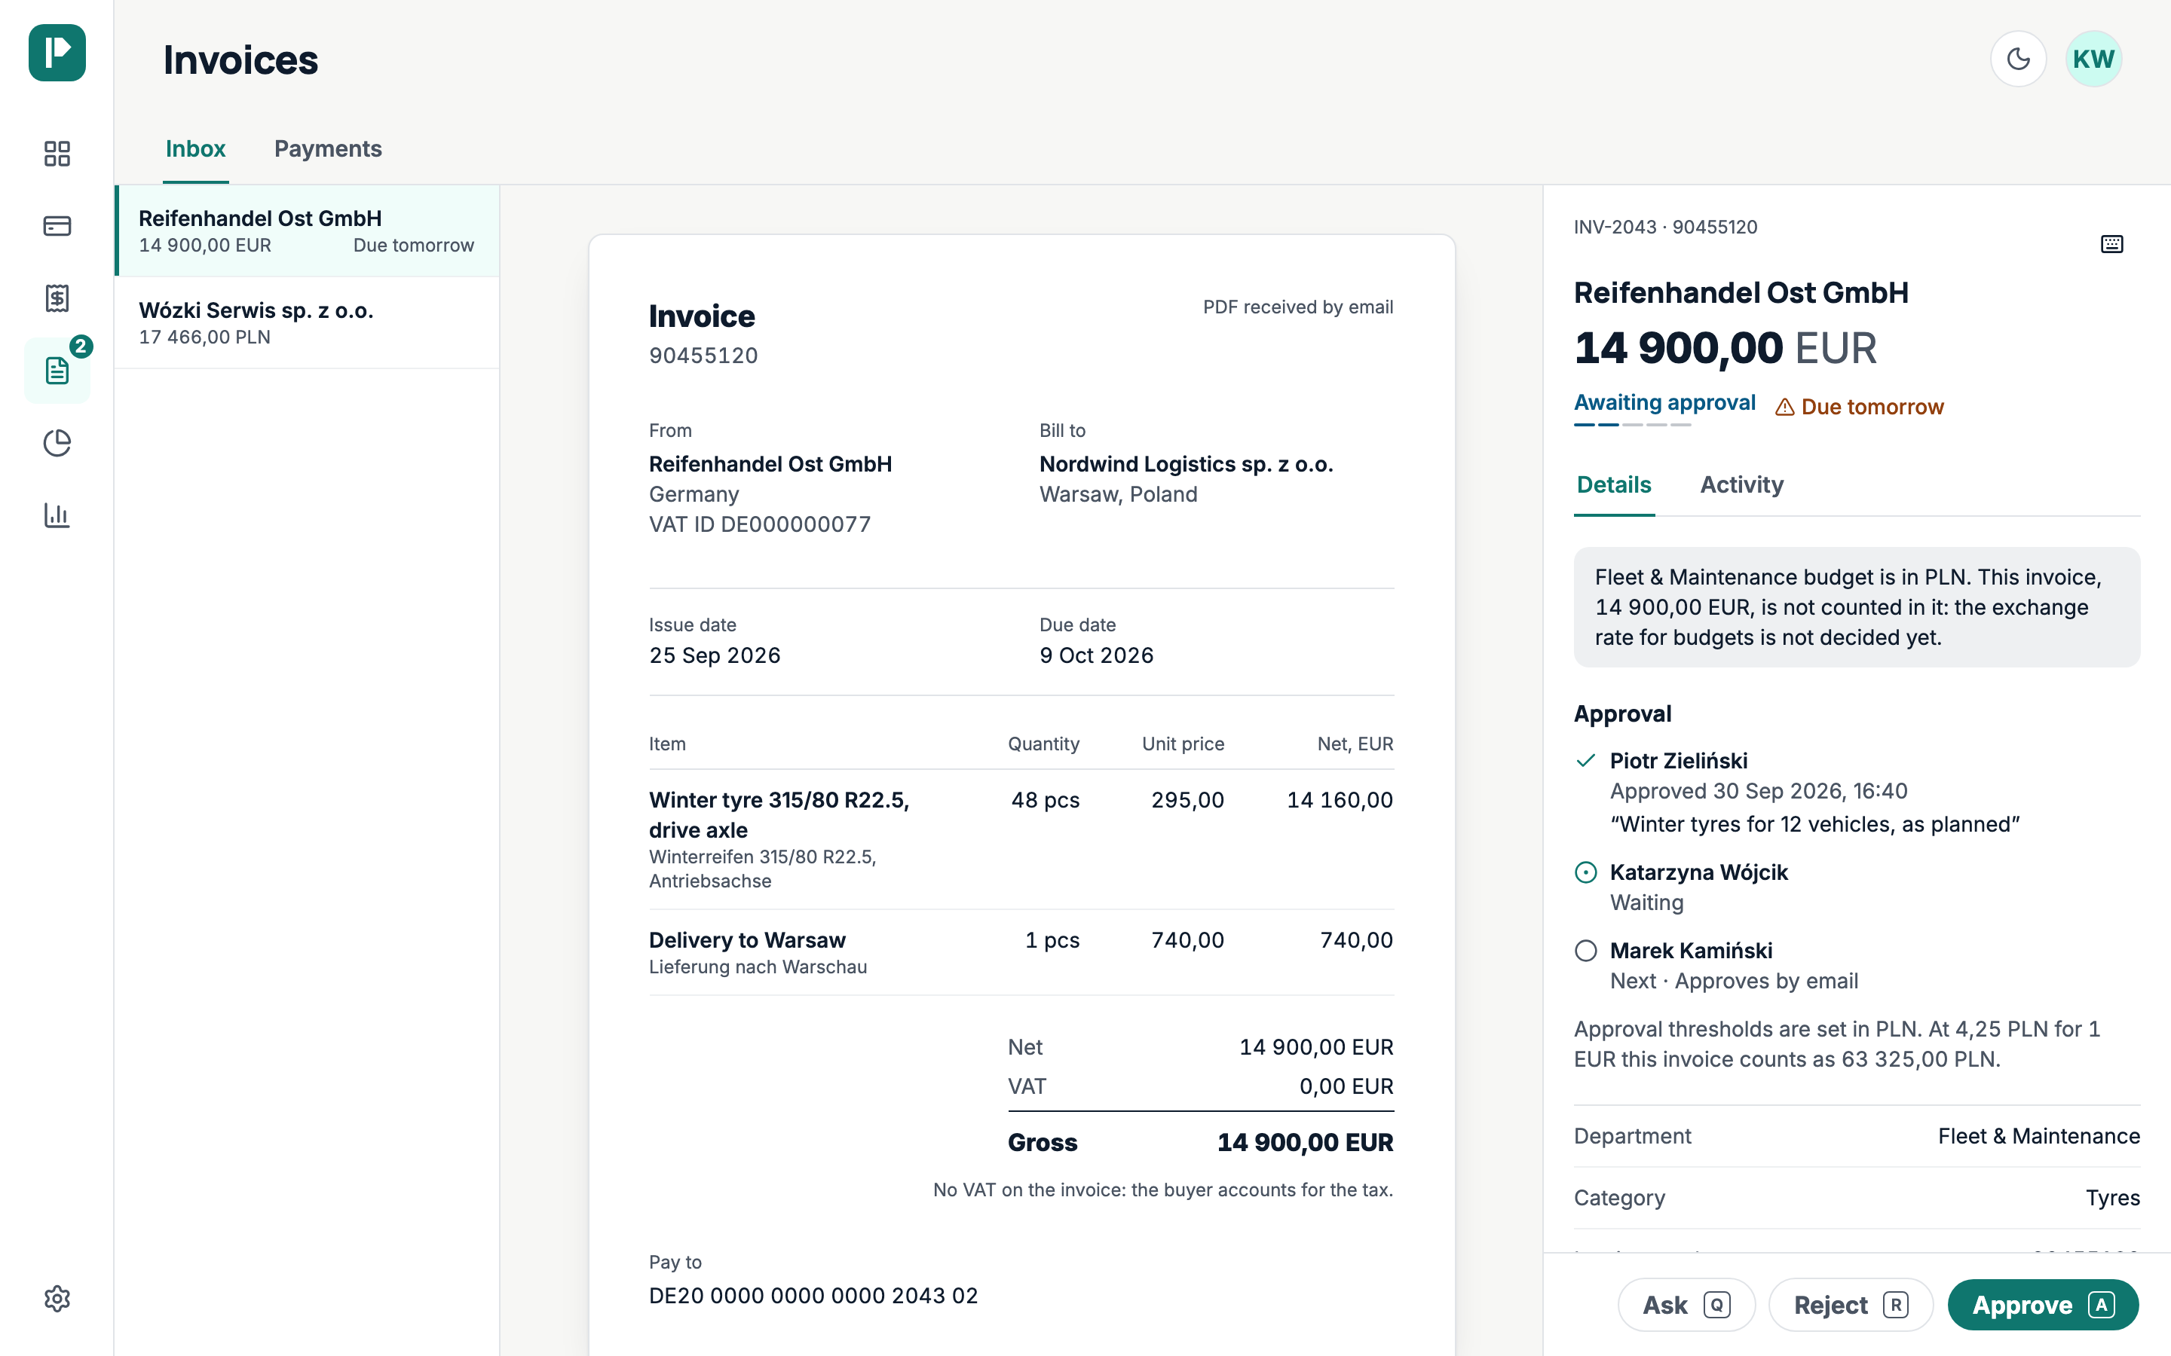Approve the invoice
The width and height of the screenshot is (2171, 1356).
(2044, 1305)
